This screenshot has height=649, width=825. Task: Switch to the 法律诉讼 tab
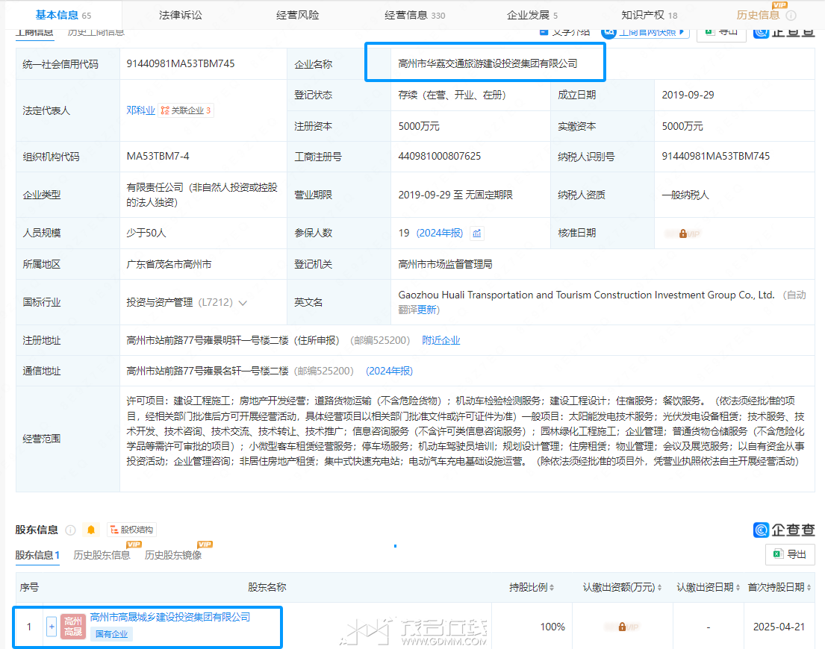tap(181, 15)
